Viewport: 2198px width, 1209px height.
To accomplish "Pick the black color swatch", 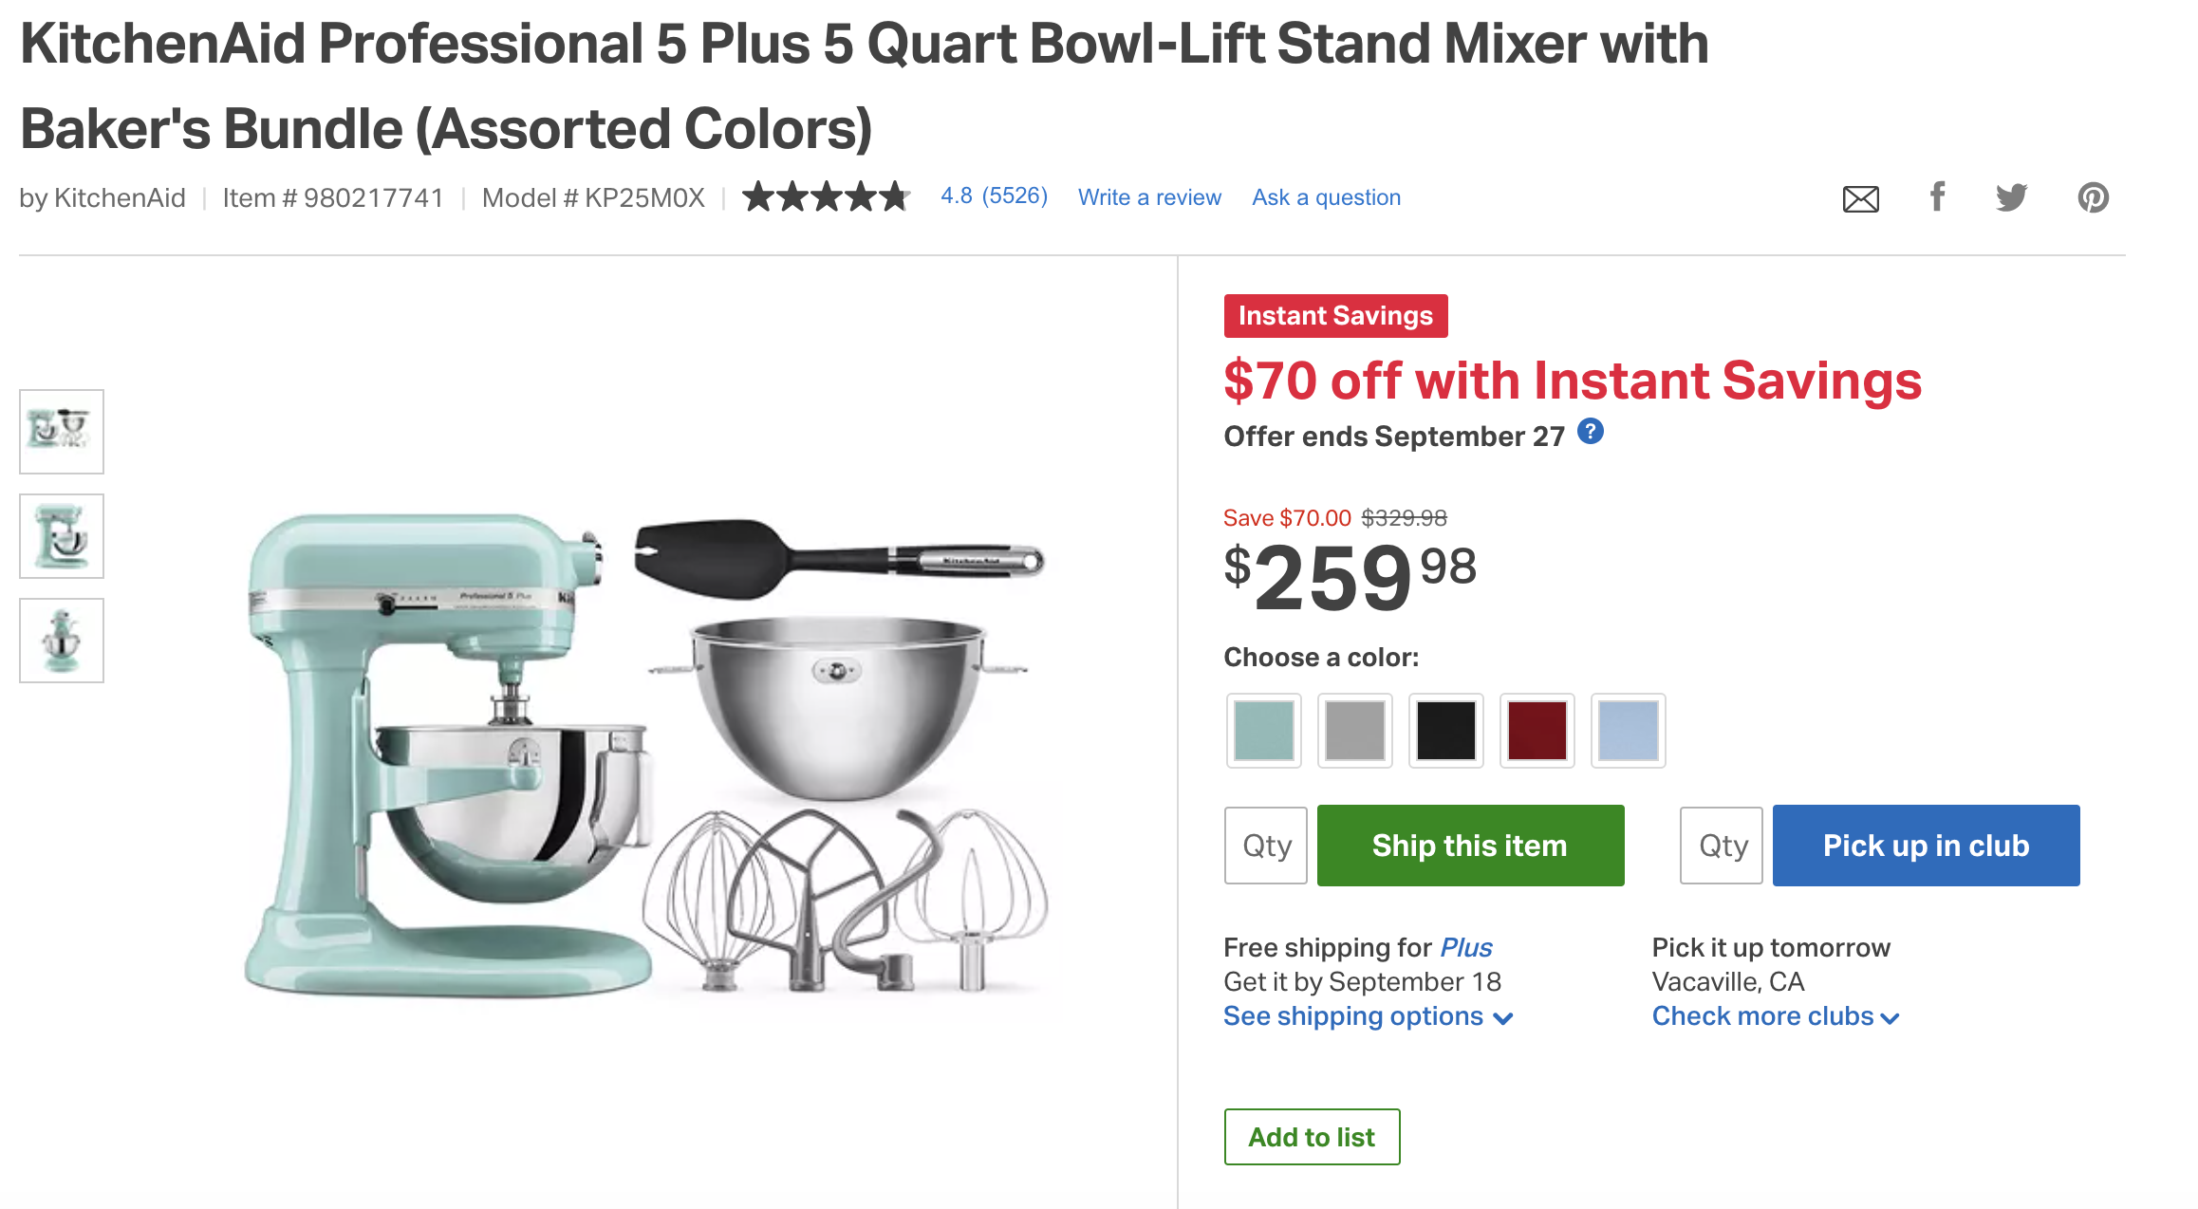I will click(x=1446, y=730).
